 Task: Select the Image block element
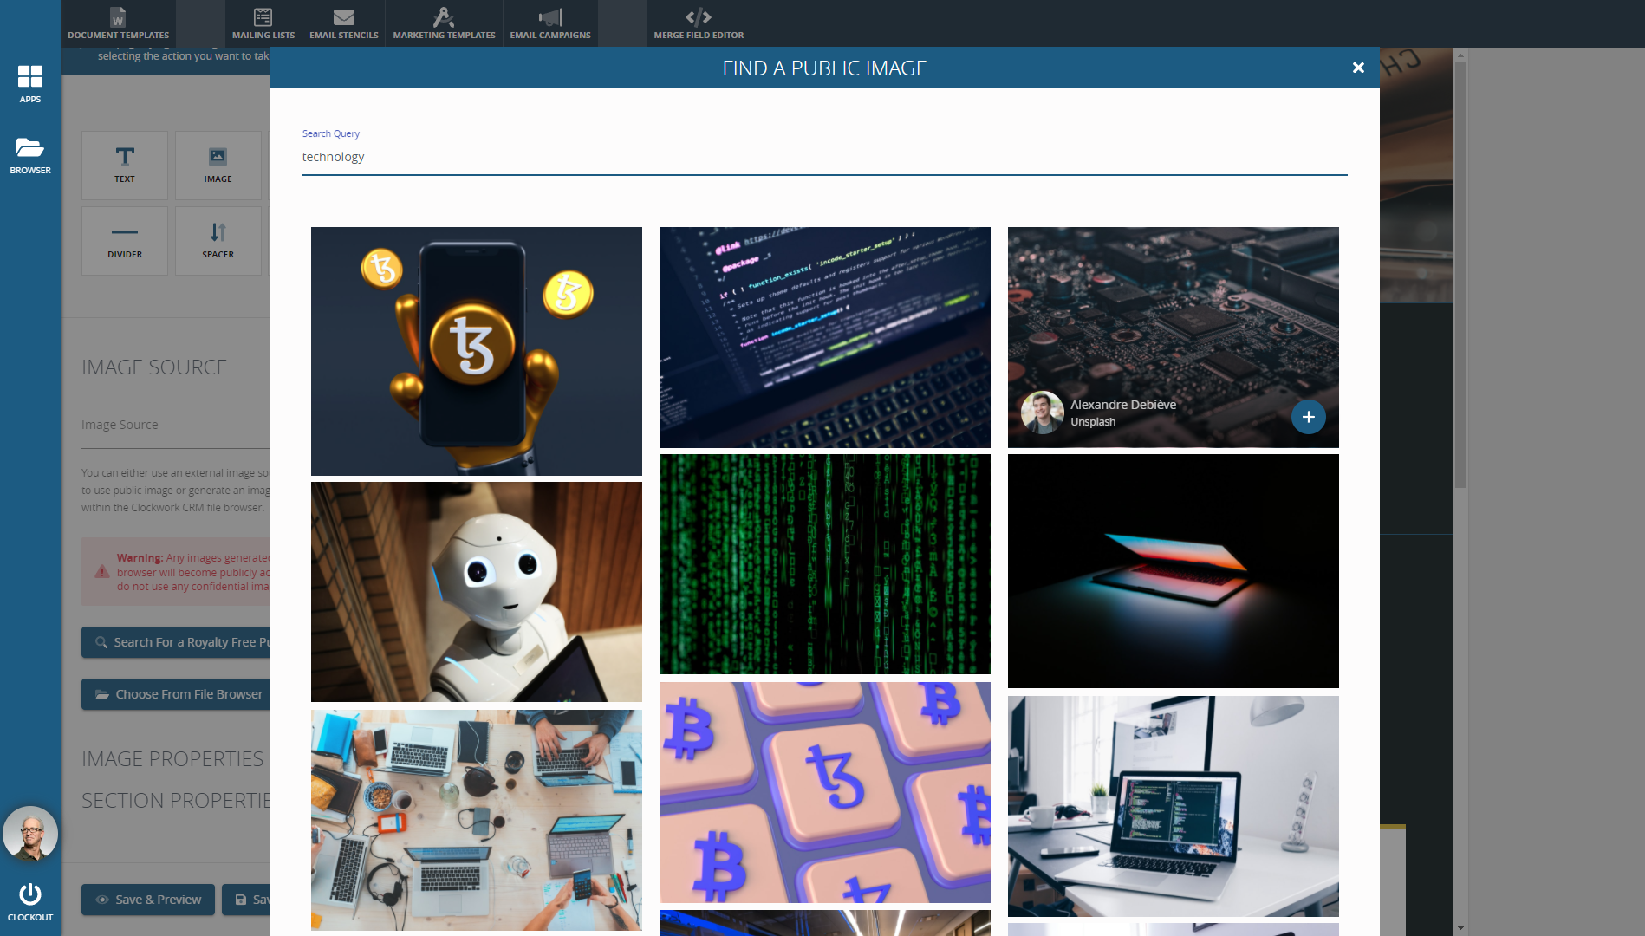pos(218,165)
